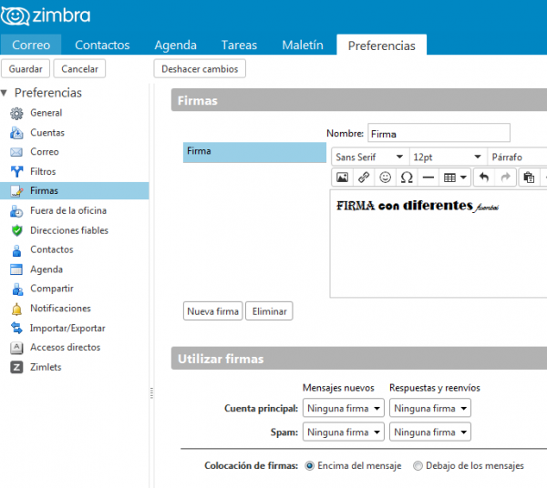Insert horizontal line in signature

[x=428, y=178]
